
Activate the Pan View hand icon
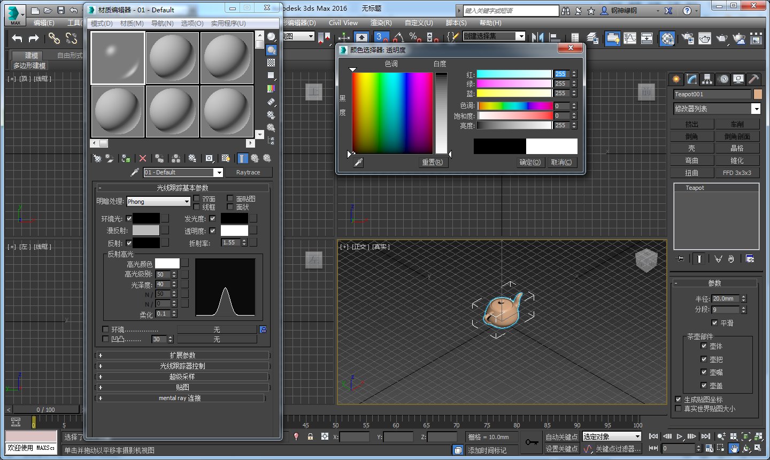click(734, 448)
